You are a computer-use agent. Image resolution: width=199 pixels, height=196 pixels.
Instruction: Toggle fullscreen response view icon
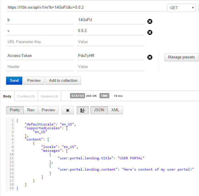click(68, 110)
